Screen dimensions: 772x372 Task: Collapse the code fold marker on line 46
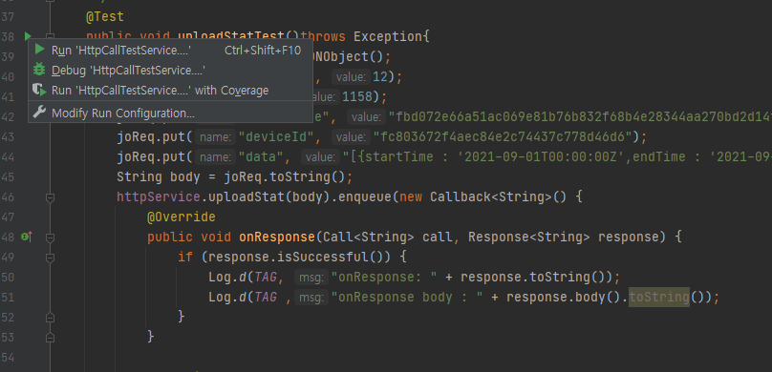pyautogui.click(x=50, y=197)
